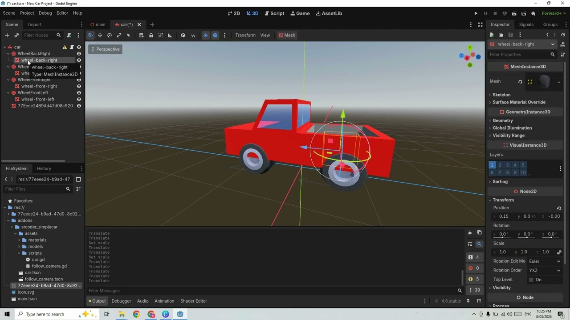Open movie maker mode reel icon
The width and height of the screenshot is (570, 320).
(x=533, y=13)
